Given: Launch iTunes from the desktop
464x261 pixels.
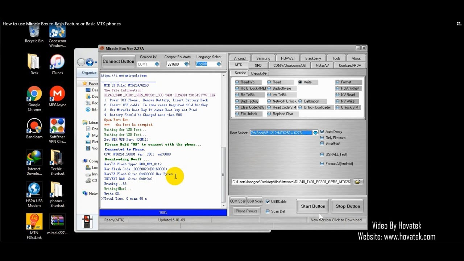Looking at the screenshot, I should click(x=57, y=64).
